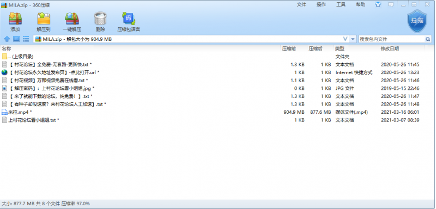
Task: Go up one level with the blue arrow
Action: click(x=7, y=39)
